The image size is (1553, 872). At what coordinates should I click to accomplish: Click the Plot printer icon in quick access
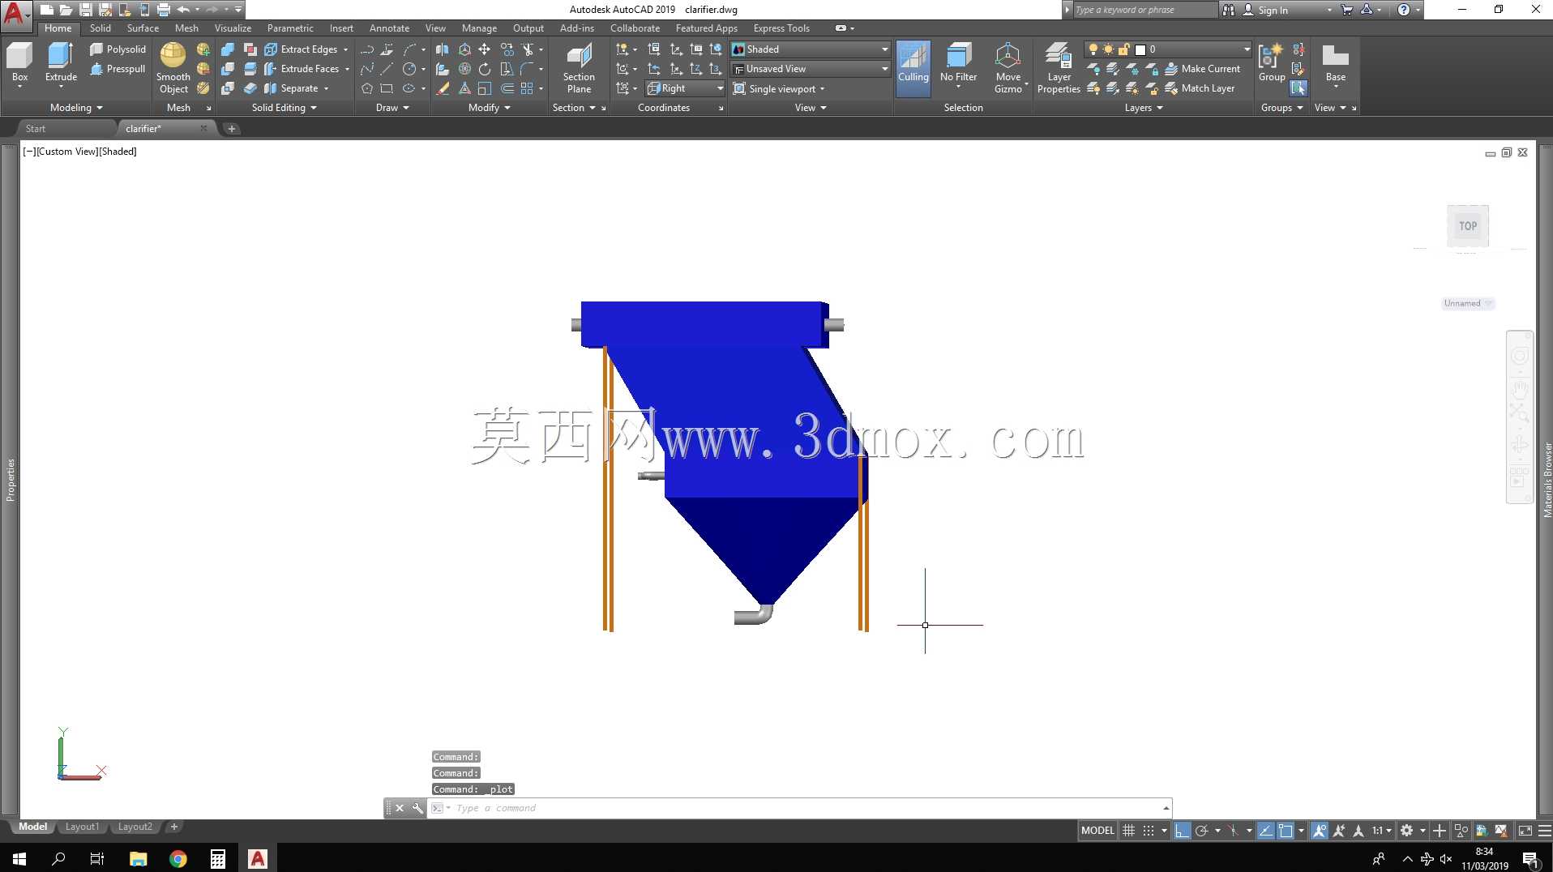click(164, 10)
